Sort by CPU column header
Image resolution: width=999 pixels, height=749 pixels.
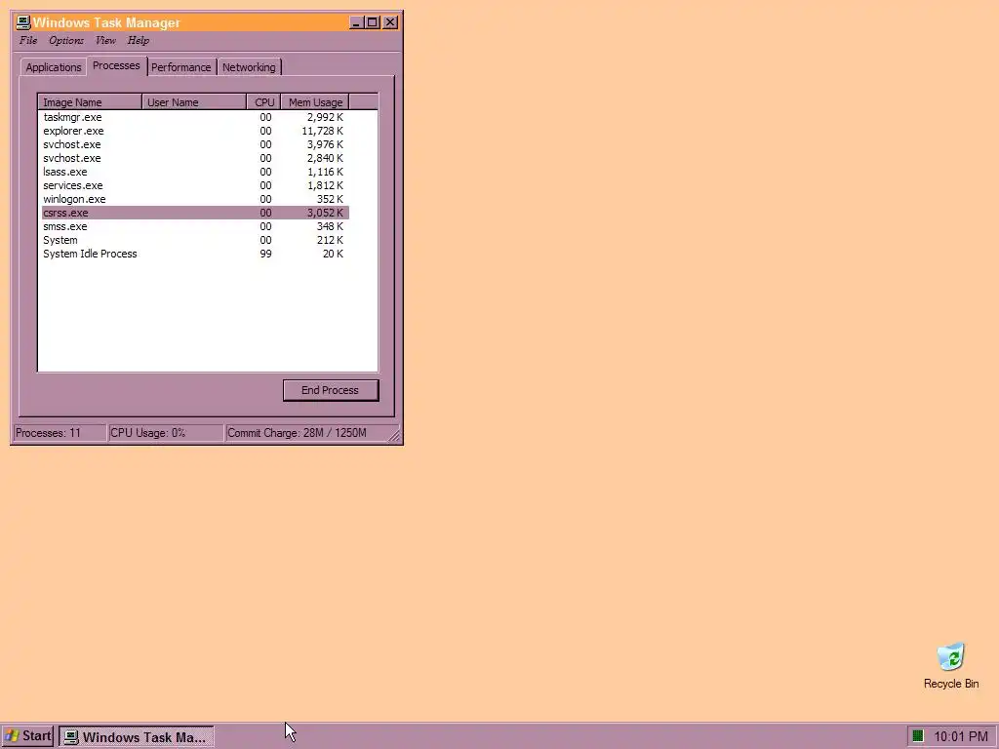[263, 102]
